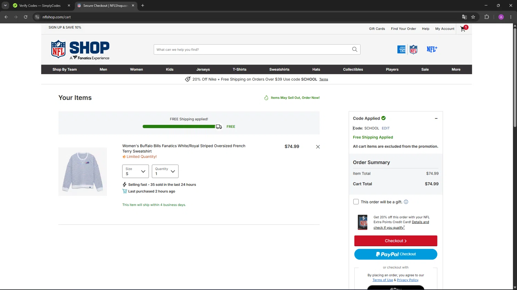This screenshot has height=290, width=517.
Task: Click 'Details and check if you qualify' link
Action: tap(402, 225)
